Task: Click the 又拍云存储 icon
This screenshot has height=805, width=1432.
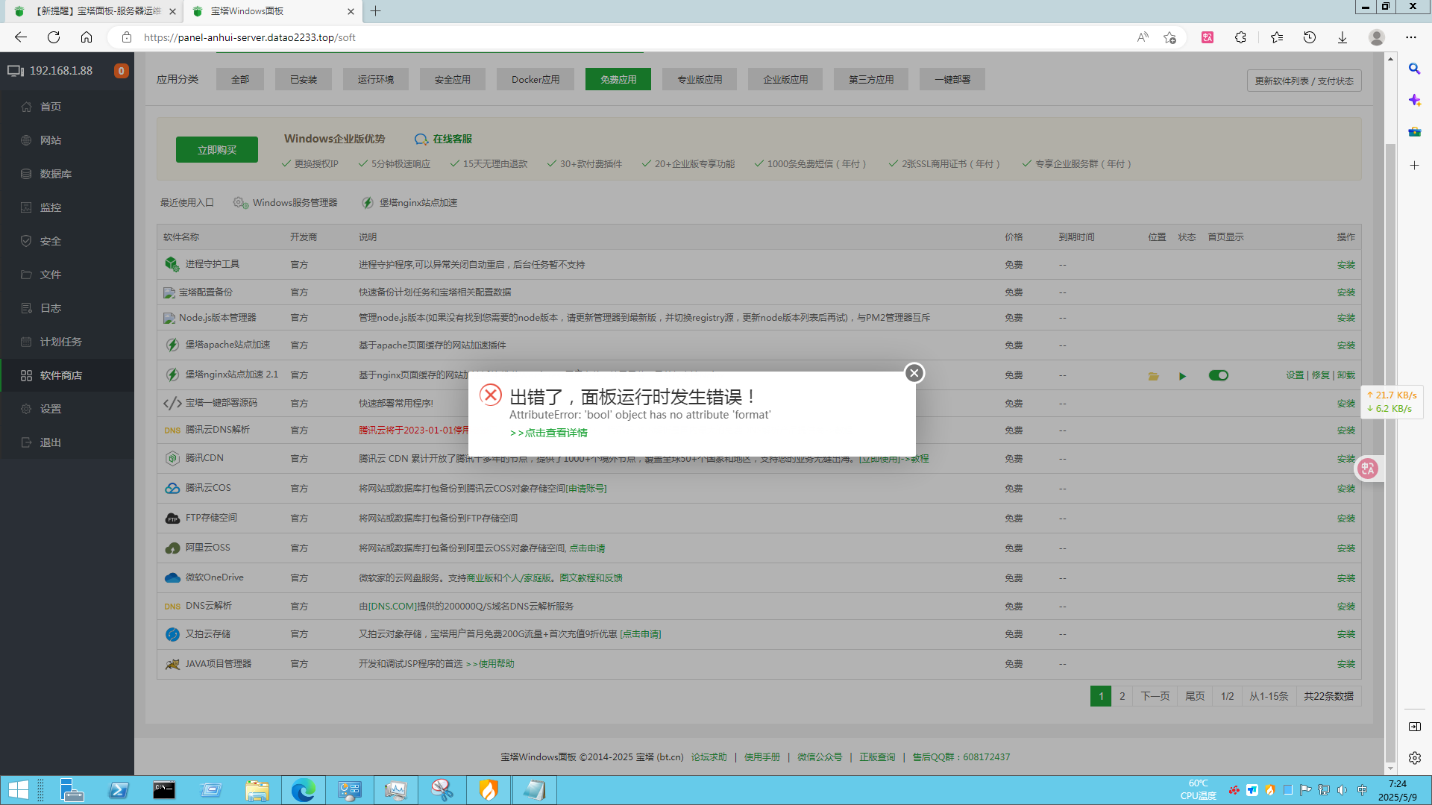Action: coord(172,634)
